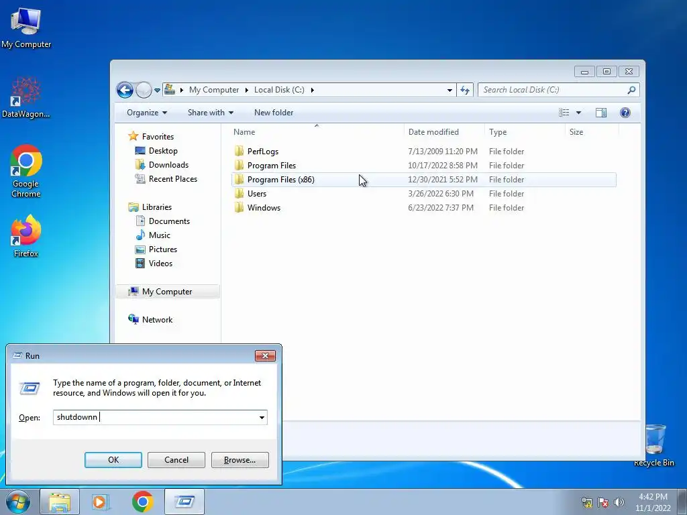687x515 pixels.
Task: Create a New folder from toolbar
Action: click(274, 113)
